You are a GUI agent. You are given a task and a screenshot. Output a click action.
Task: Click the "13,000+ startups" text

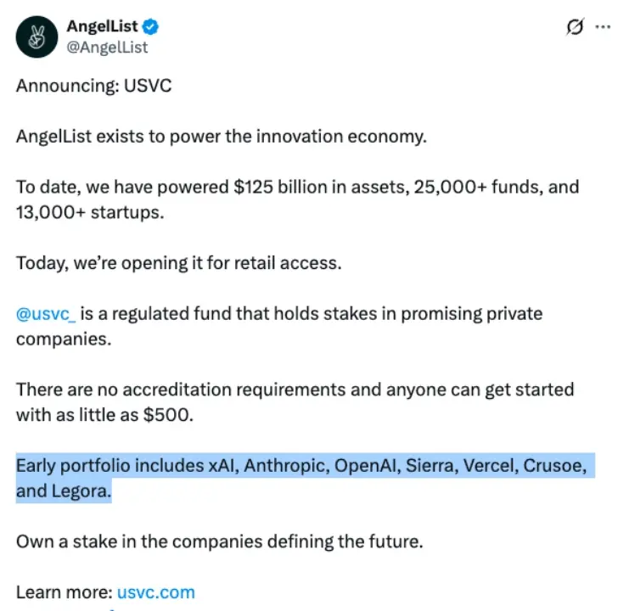(89, 211)
